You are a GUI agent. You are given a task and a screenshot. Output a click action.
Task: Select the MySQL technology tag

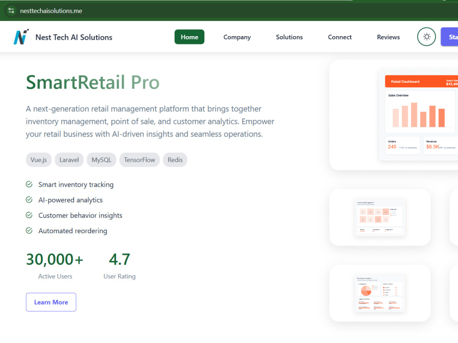pyautogui.click(x=101, y=160)
